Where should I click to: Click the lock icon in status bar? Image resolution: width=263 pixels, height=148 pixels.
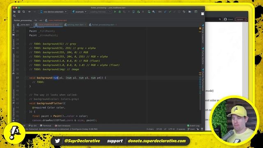point(198,129)
